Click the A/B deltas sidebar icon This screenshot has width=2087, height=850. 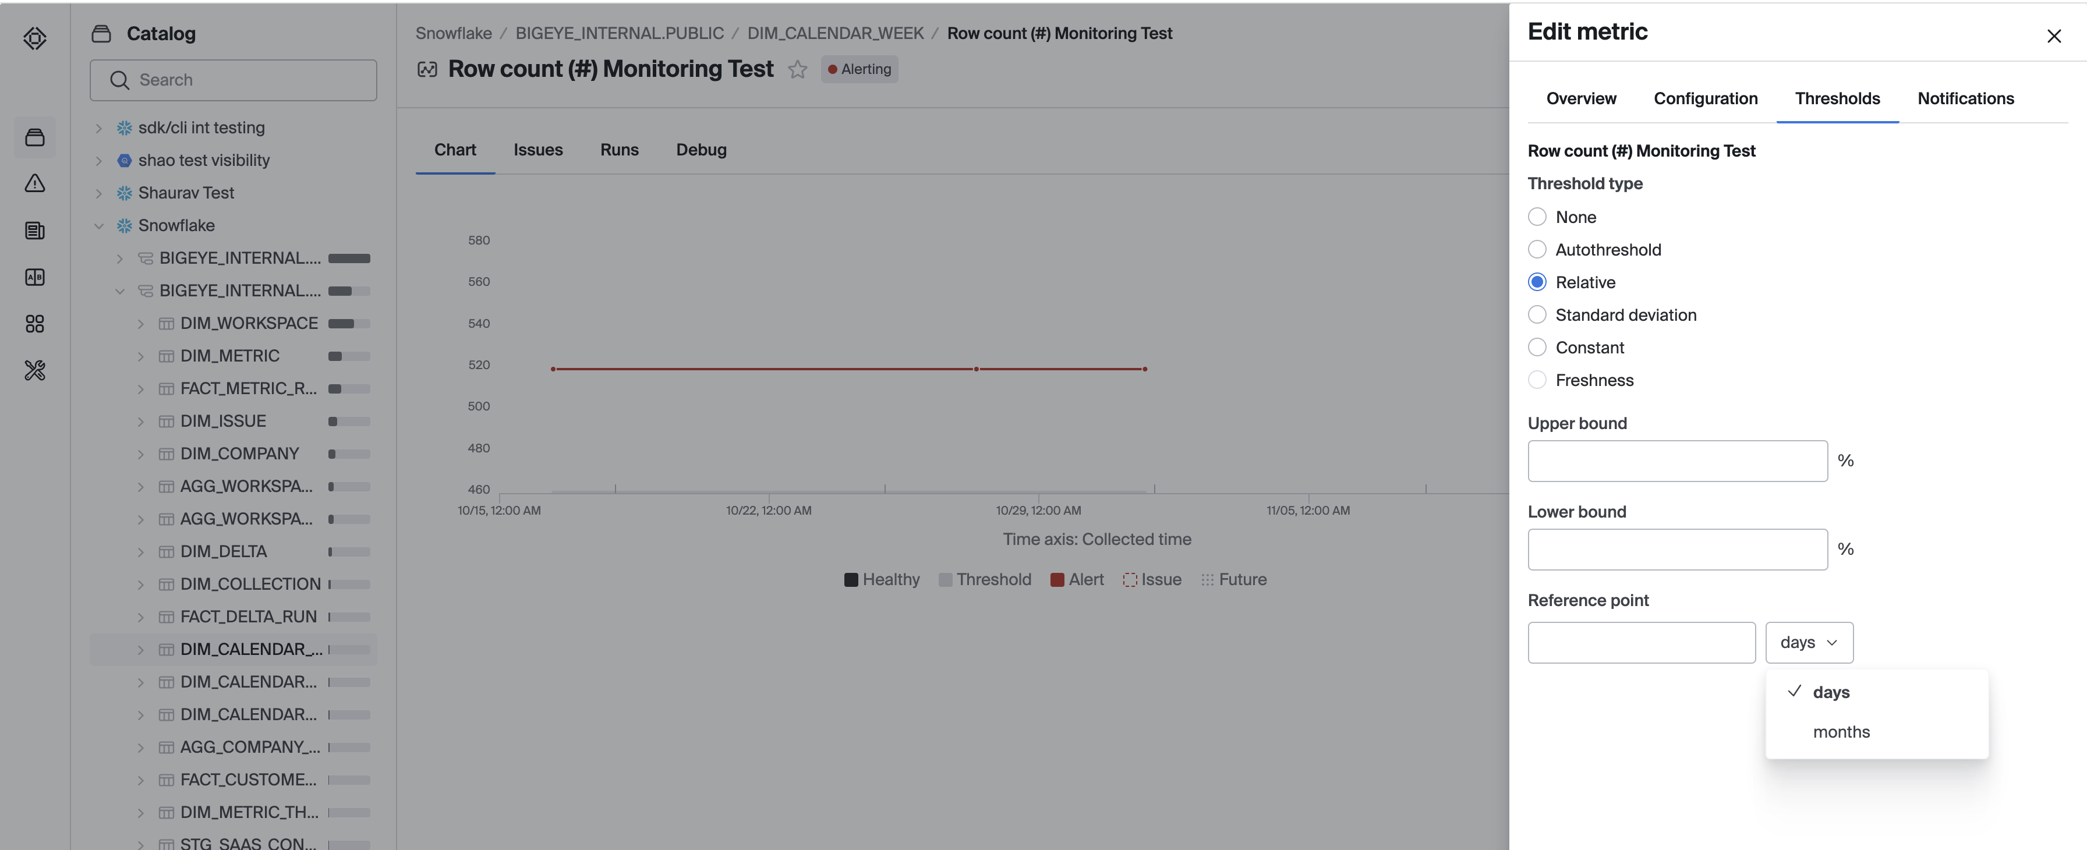pyautogui.click(x=35, y=277)
